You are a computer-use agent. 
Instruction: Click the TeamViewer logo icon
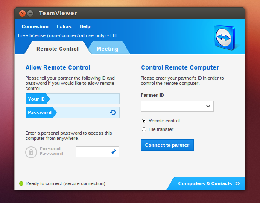pyautogui.click(x=225, y=38)
